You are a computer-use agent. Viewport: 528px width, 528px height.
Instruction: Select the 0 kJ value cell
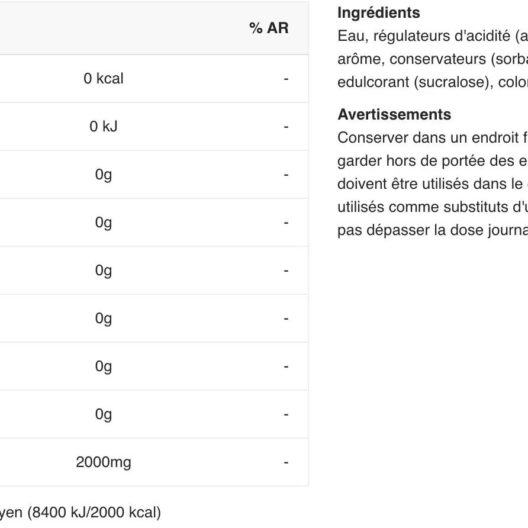[x=104, y=127]
